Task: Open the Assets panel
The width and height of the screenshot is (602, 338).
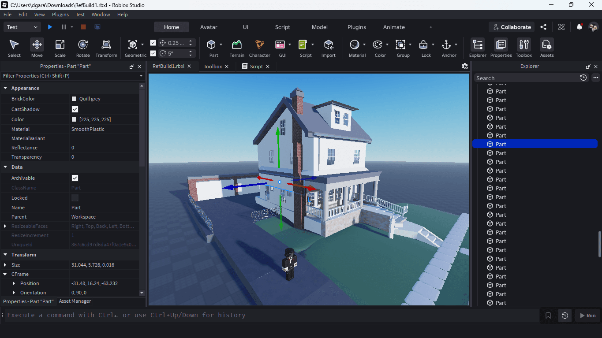Action: tap(547, 48)
